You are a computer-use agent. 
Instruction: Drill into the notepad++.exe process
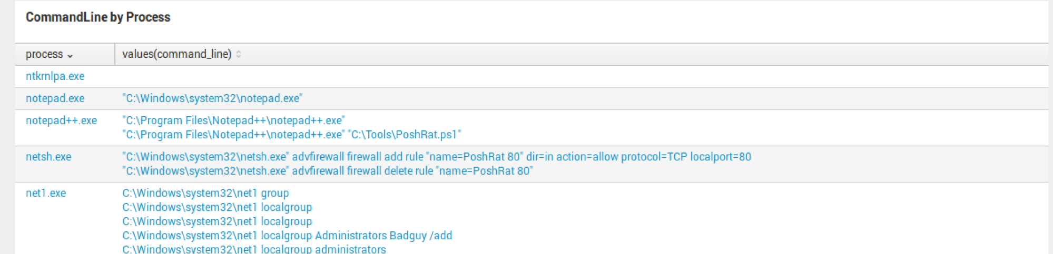61,120
